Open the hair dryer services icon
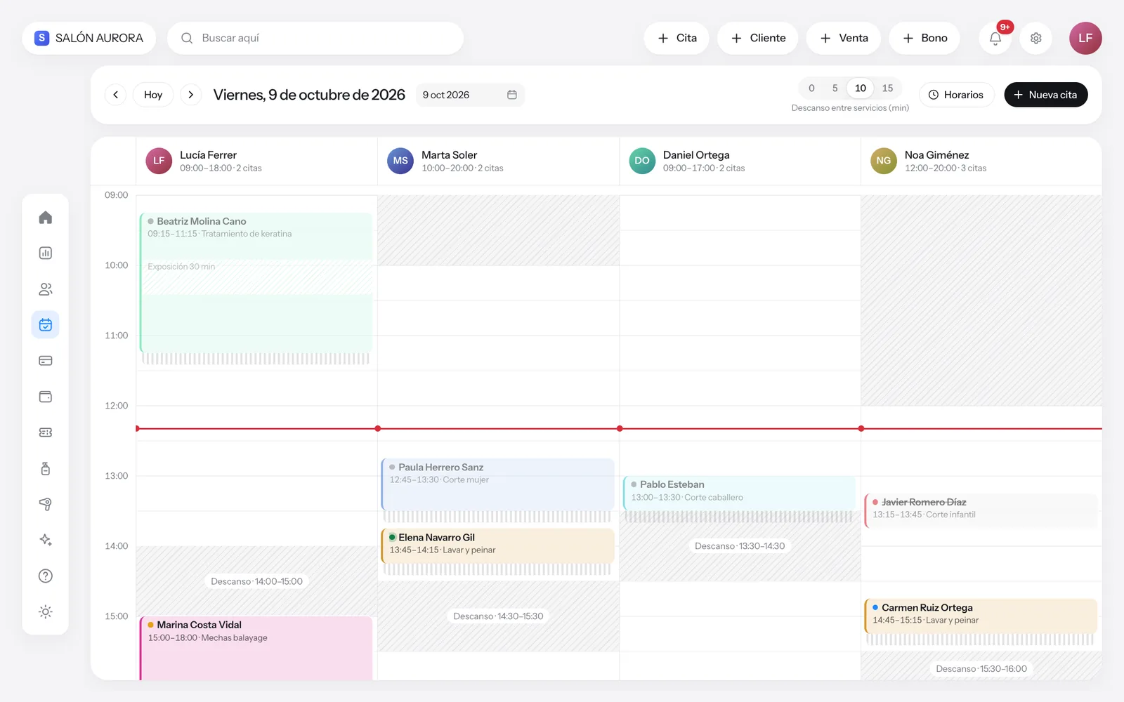 click(46, 504)
